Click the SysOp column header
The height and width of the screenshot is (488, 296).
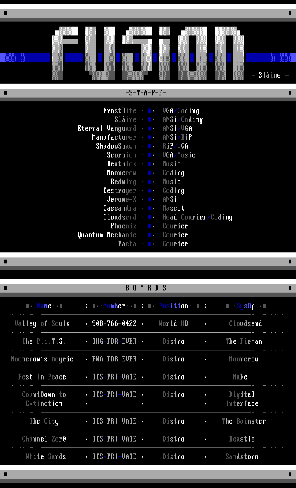(245, 306)
